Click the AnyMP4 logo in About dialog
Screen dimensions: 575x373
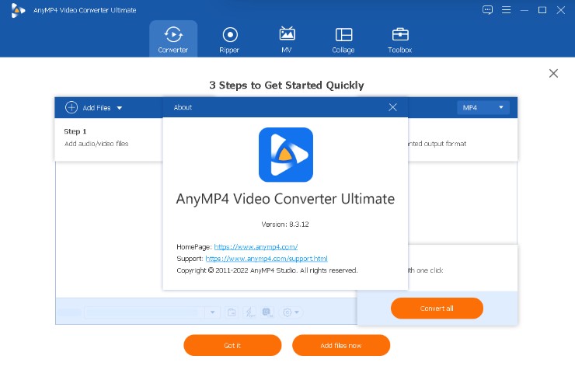point(286,155)
